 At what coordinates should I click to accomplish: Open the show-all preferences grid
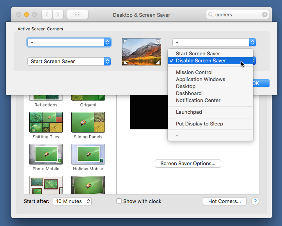pyautogui.click(x=77, y=15)
